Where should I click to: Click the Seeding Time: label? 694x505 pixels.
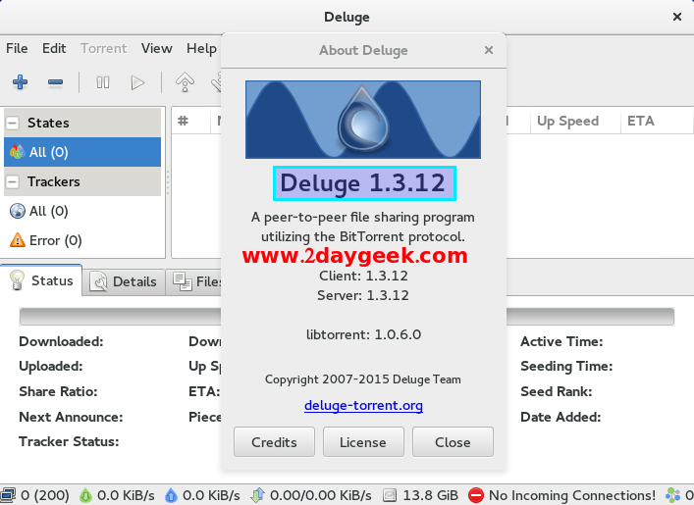pyautogui.click(x=566, y=366)
